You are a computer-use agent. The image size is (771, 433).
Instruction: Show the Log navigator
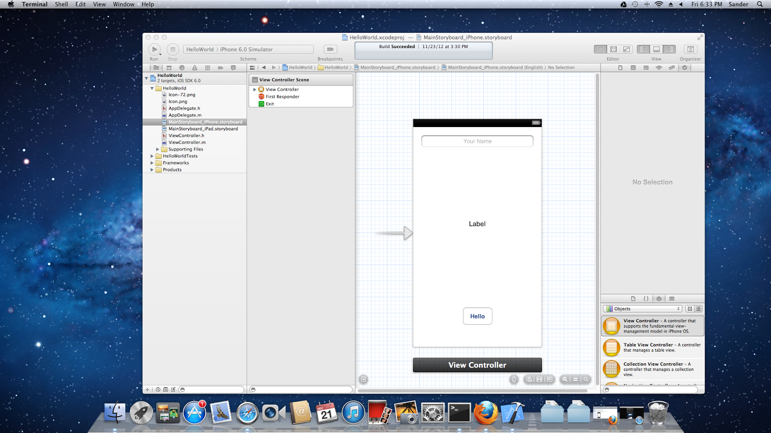click(x=233, y=67)
